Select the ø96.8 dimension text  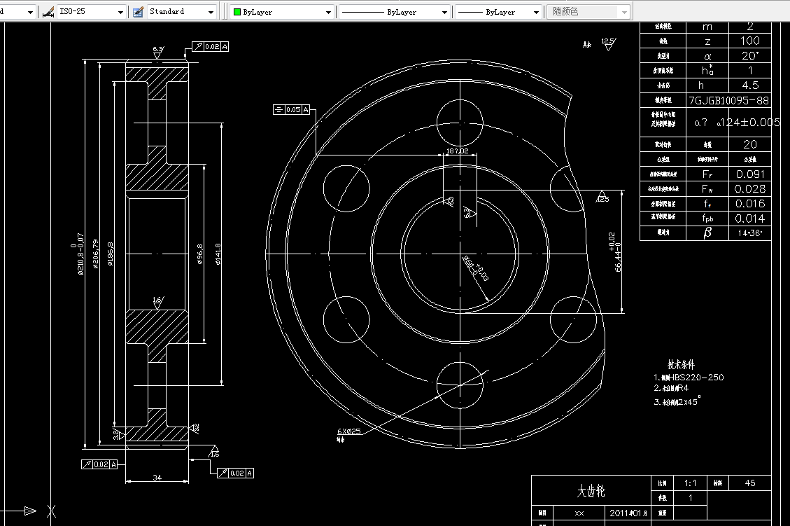click(x=200, y=254)
